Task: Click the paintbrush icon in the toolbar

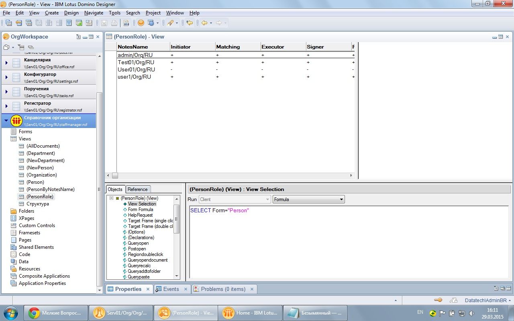Action: 170,23
